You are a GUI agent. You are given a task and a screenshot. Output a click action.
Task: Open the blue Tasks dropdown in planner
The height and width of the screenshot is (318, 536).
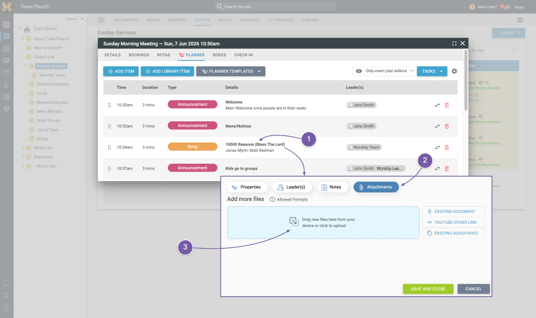click(x=432, y=71)
